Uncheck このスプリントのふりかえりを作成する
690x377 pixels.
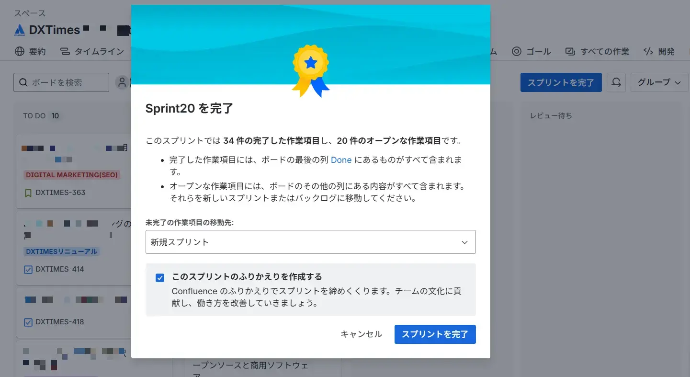[159, 277]
